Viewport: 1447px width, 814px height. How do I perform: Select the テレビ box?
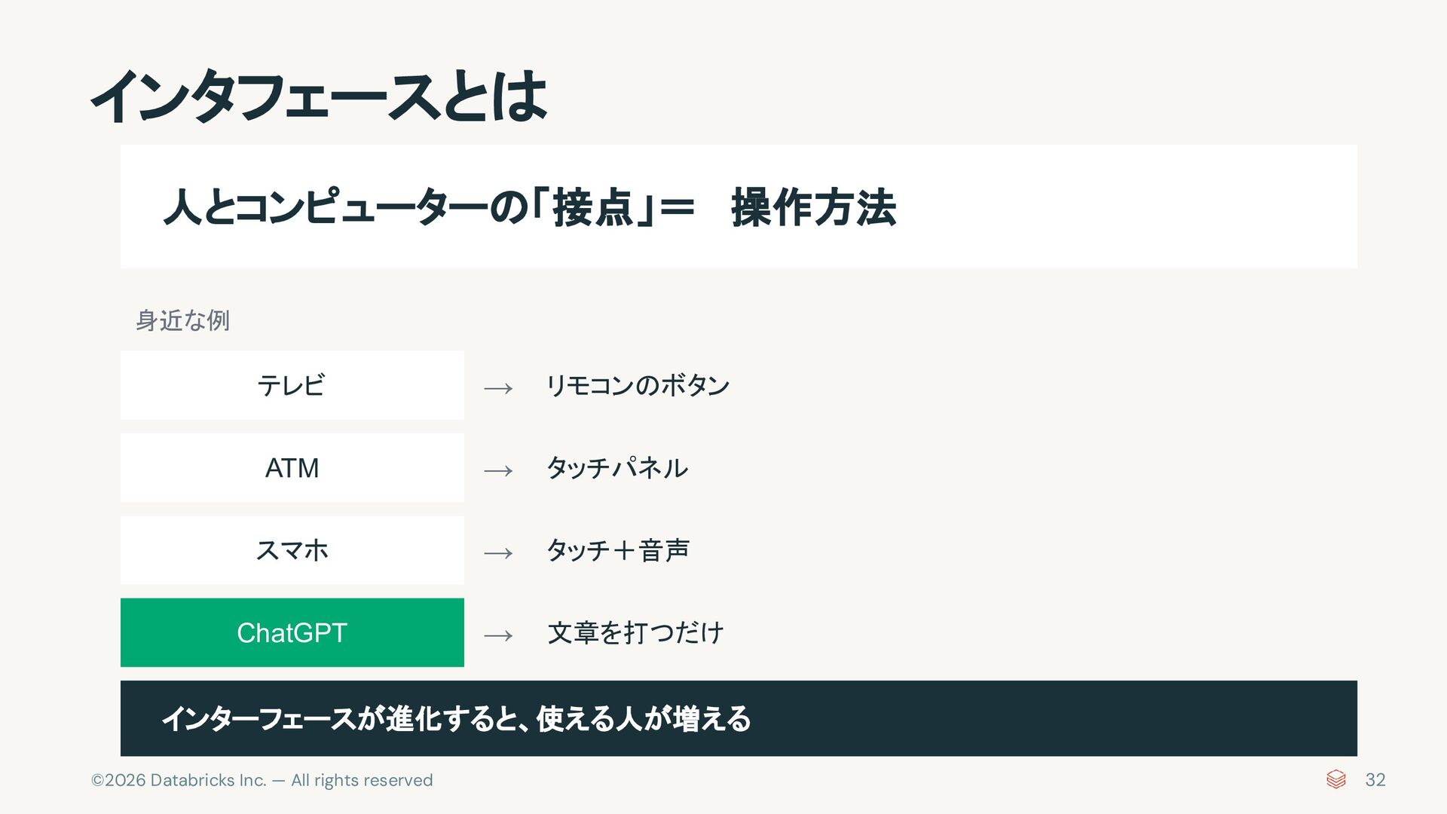tap(292, 385)
